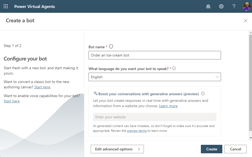Screen dimensions: 252x157
Task: Click the scrollbar down arrow
Action: tap(251, 138)
